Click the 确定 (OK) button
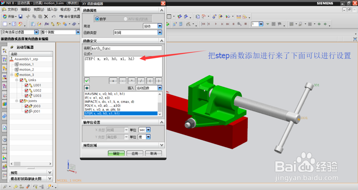The image size is (358, 190). [x=116, y=153]
